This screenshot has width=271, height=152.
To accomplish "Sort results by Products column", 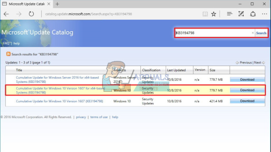I will (120, 70).
